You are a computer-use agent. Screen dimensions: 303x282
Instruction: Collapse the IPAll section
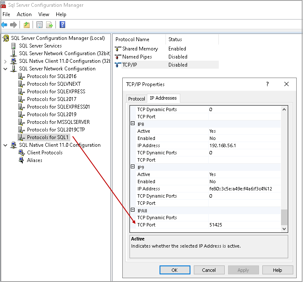point(132,210)
